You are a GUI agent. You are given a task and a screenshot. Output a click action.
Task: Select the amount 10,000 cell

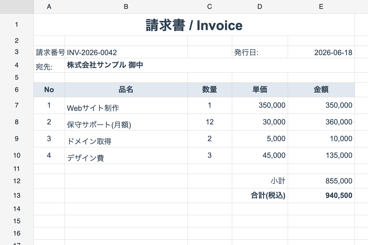coord(321,139)
